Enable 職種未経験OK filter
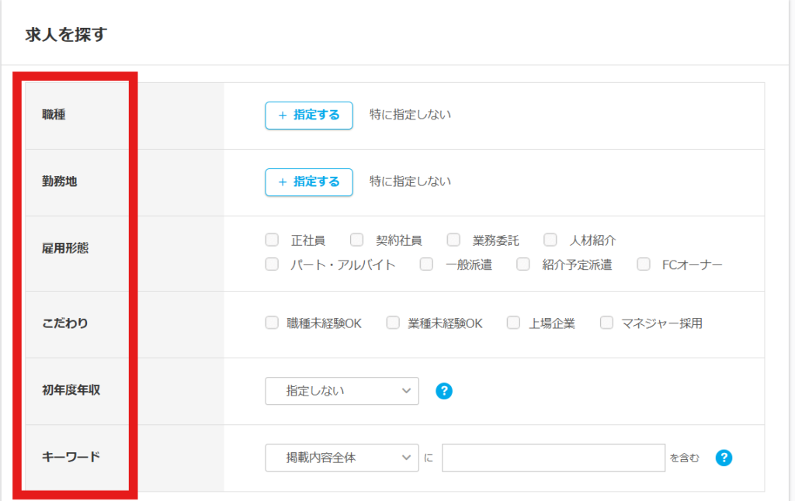Image resolution: width=795 pixels, height=501 pixels. pos(272,323)
